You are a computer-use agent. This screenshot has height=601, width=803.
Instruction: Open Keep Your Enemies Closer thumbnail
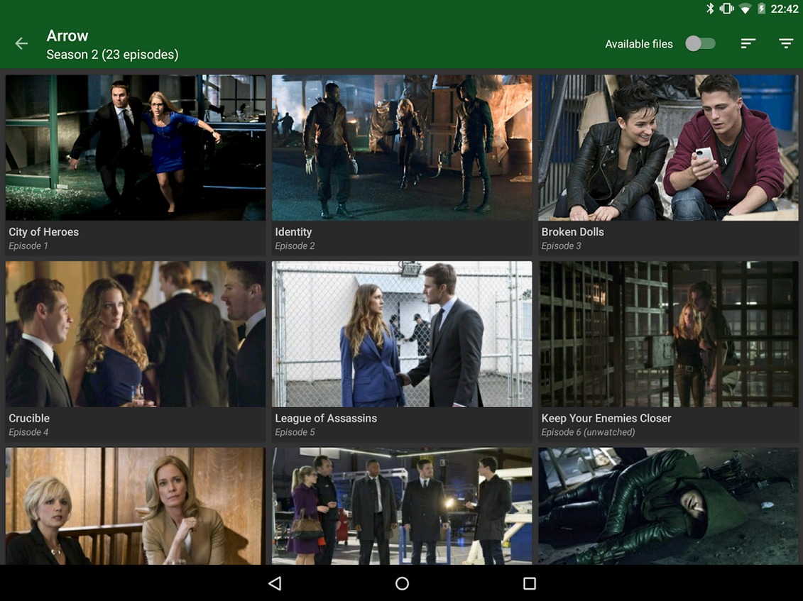[668, 334]
